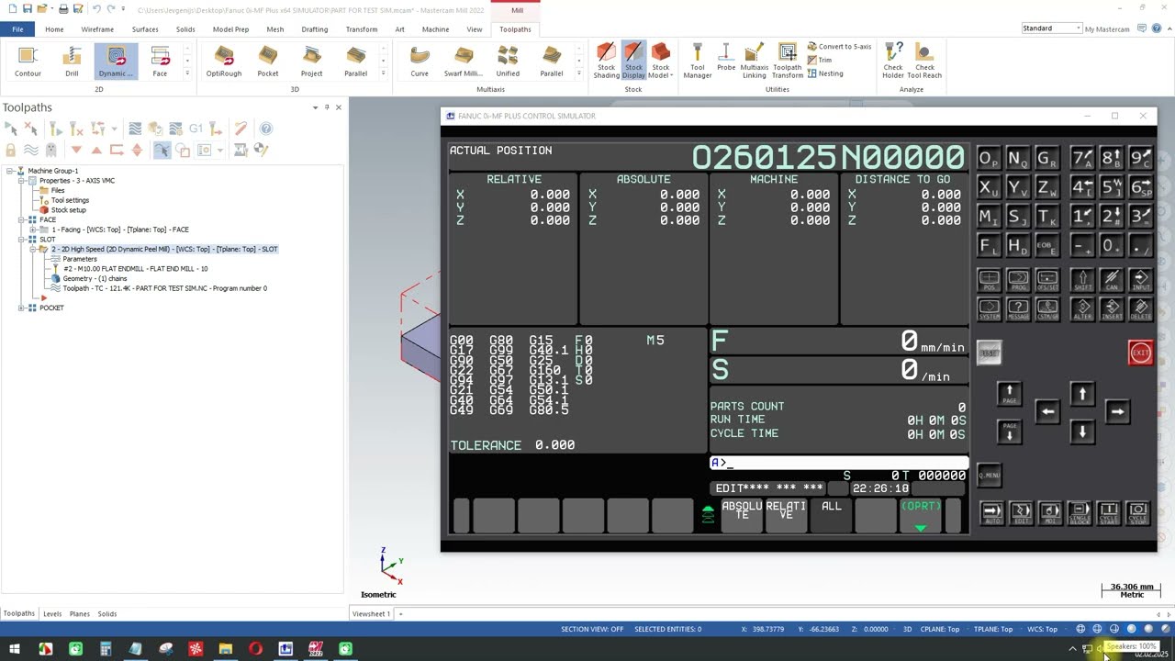Switch simulator to MDI mode
1175x661 pixels.
[1050, 513]
